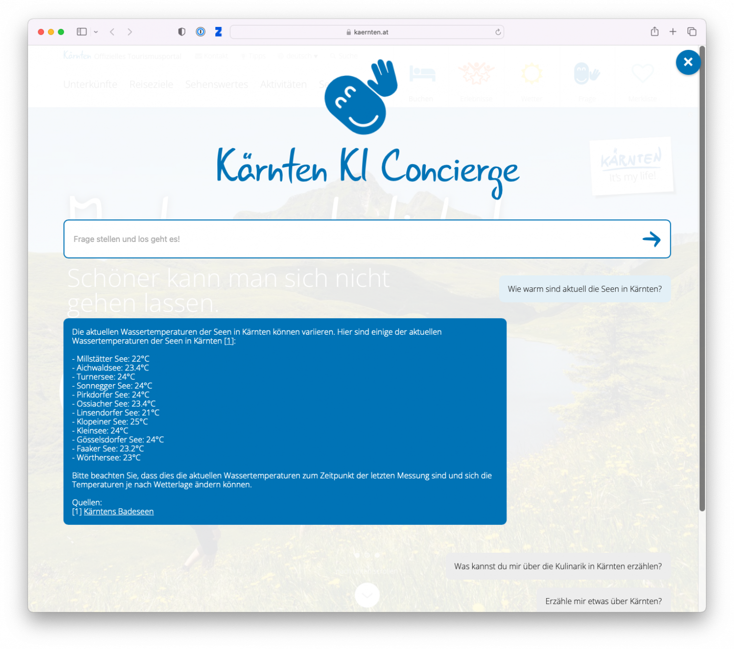
Task: Open the blue Z extension
Action: pyautogui.click(x=218, y=32)
